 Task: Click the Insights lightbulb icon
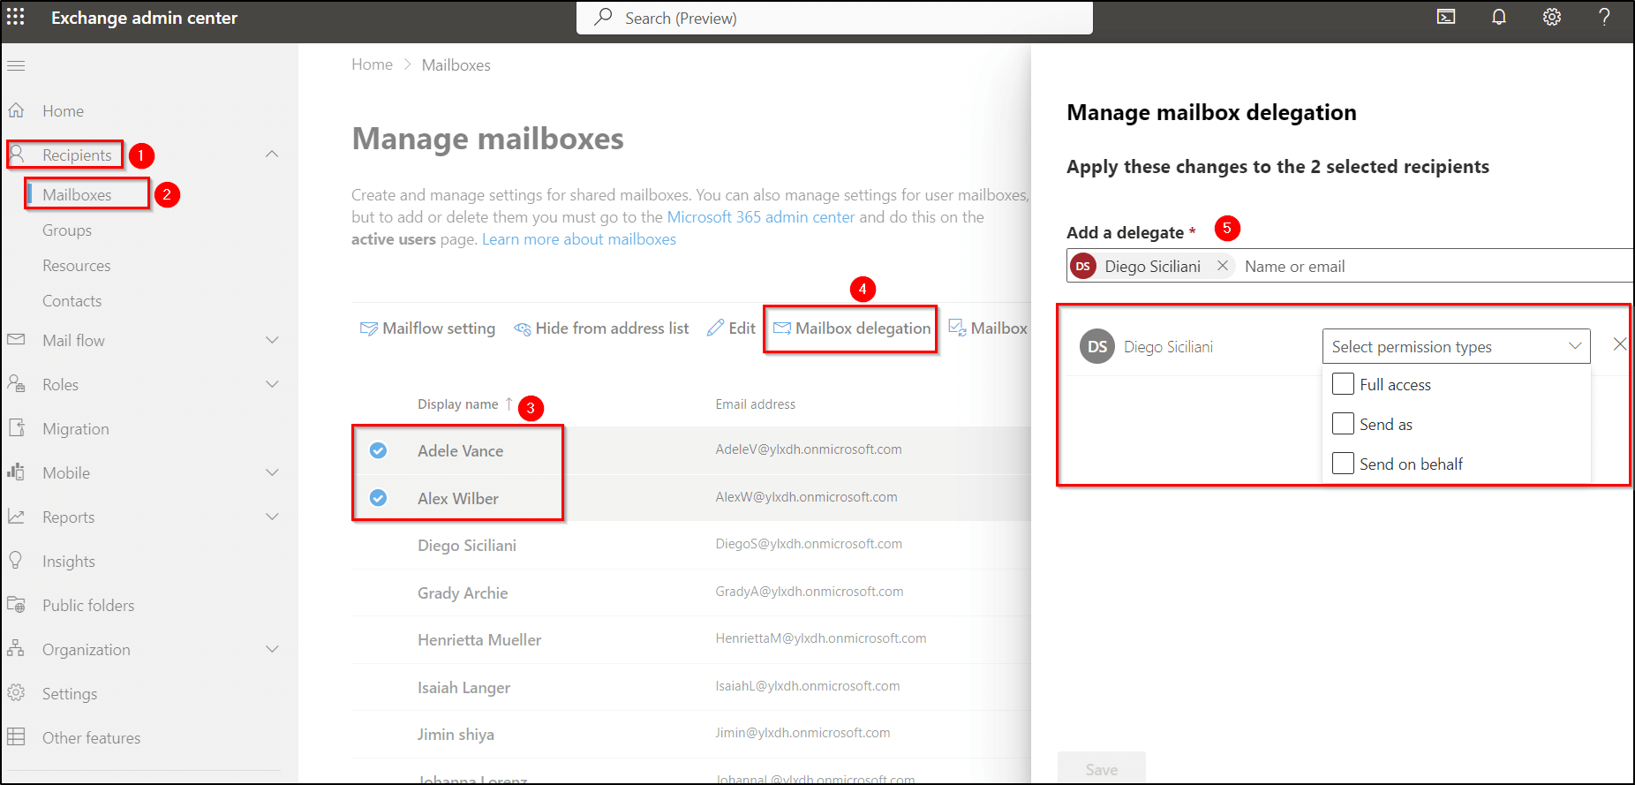pos(16,561)
